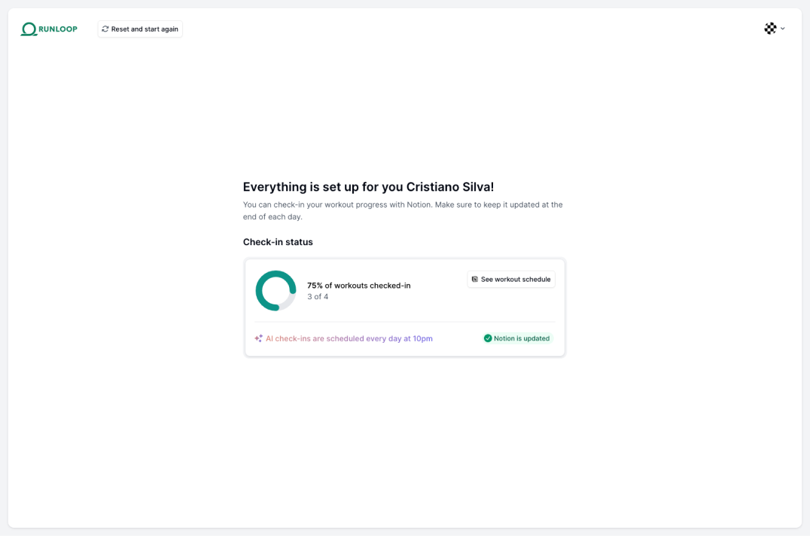Click the refresh arrows icon

tap(105, 29)
